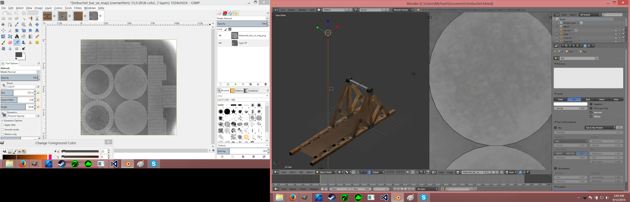Open Blender File menu

283,10
